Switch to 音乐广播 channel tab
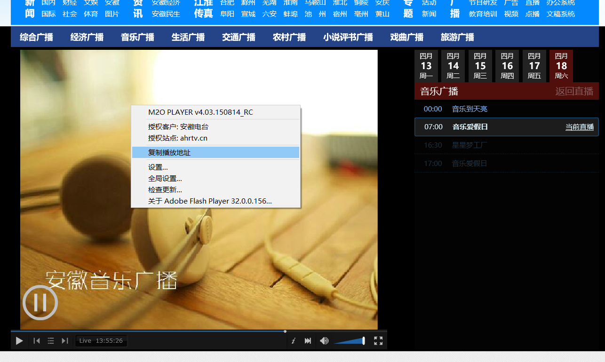This screenshot has height=362, width=605. point(137,37)
